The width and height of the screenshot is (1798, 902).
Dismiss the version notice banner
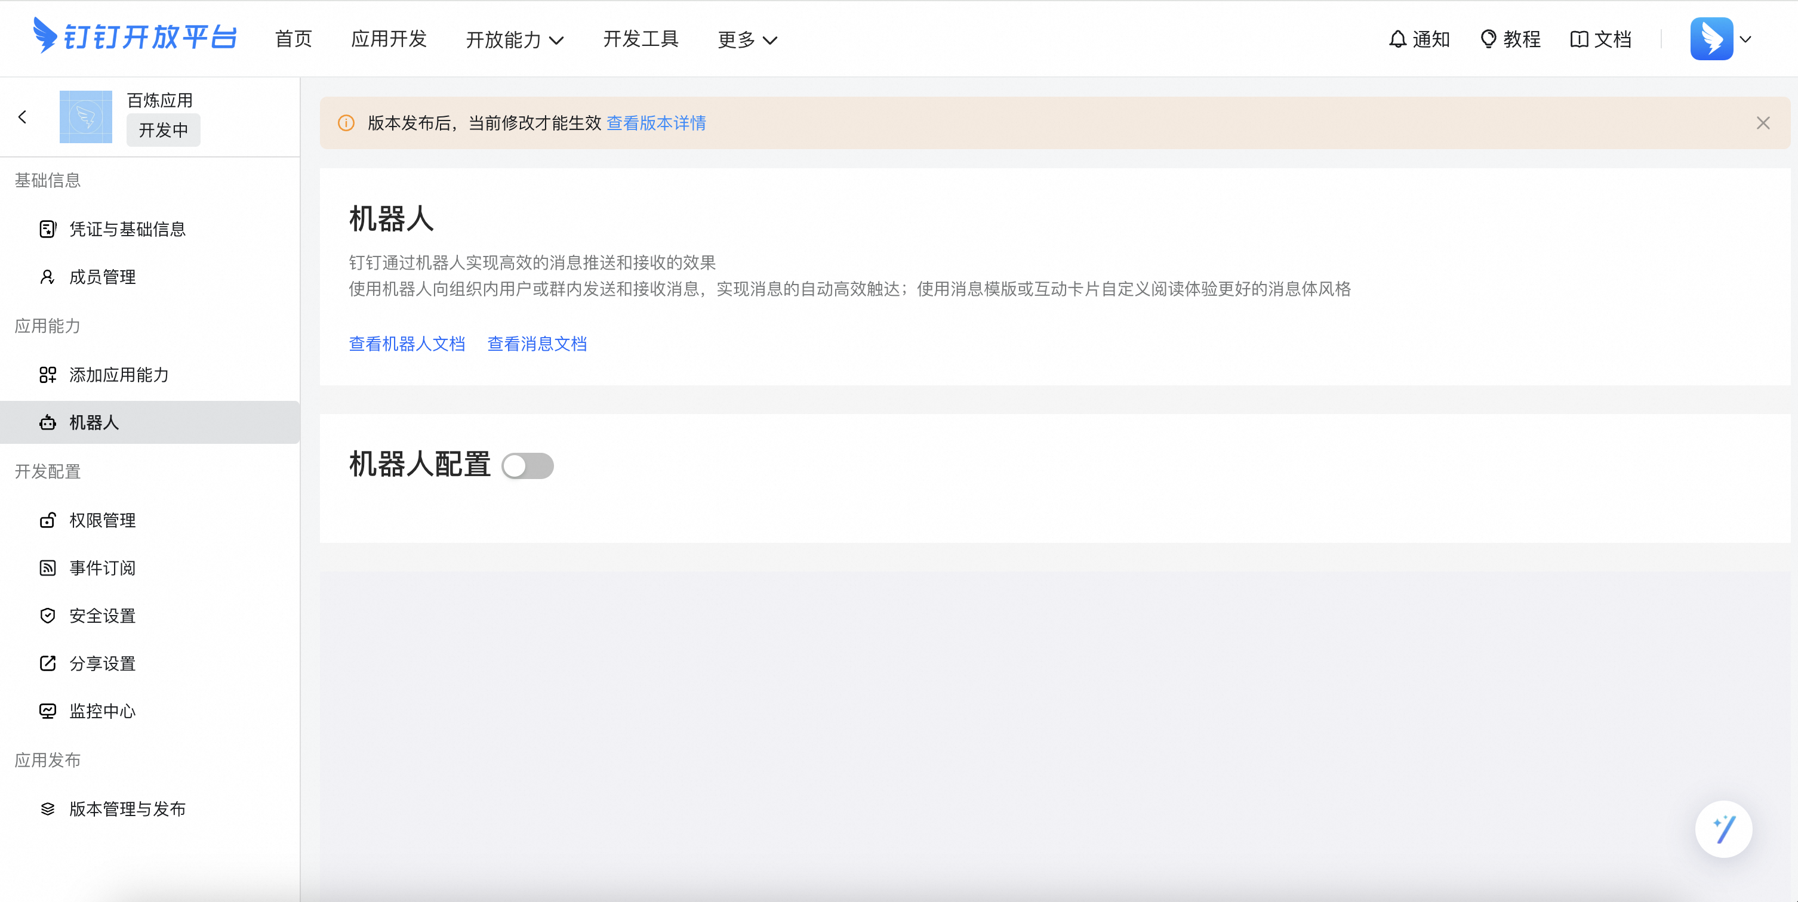click(x=1762, y=123)
